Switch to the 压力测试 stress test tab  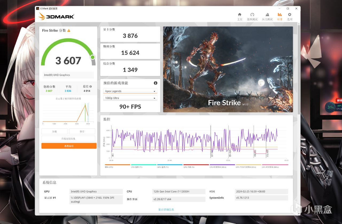click(x=267, y=17)
